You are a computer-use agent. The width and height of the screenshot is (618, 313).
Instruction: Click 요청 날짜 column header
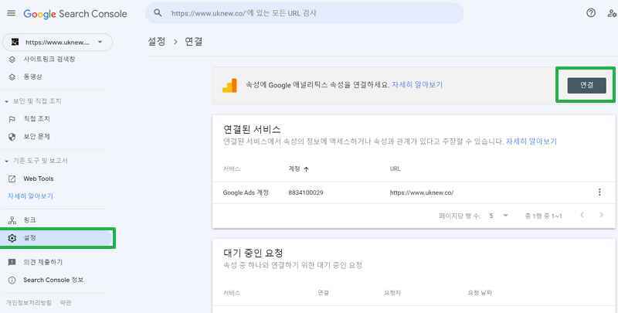pos(480,293)
